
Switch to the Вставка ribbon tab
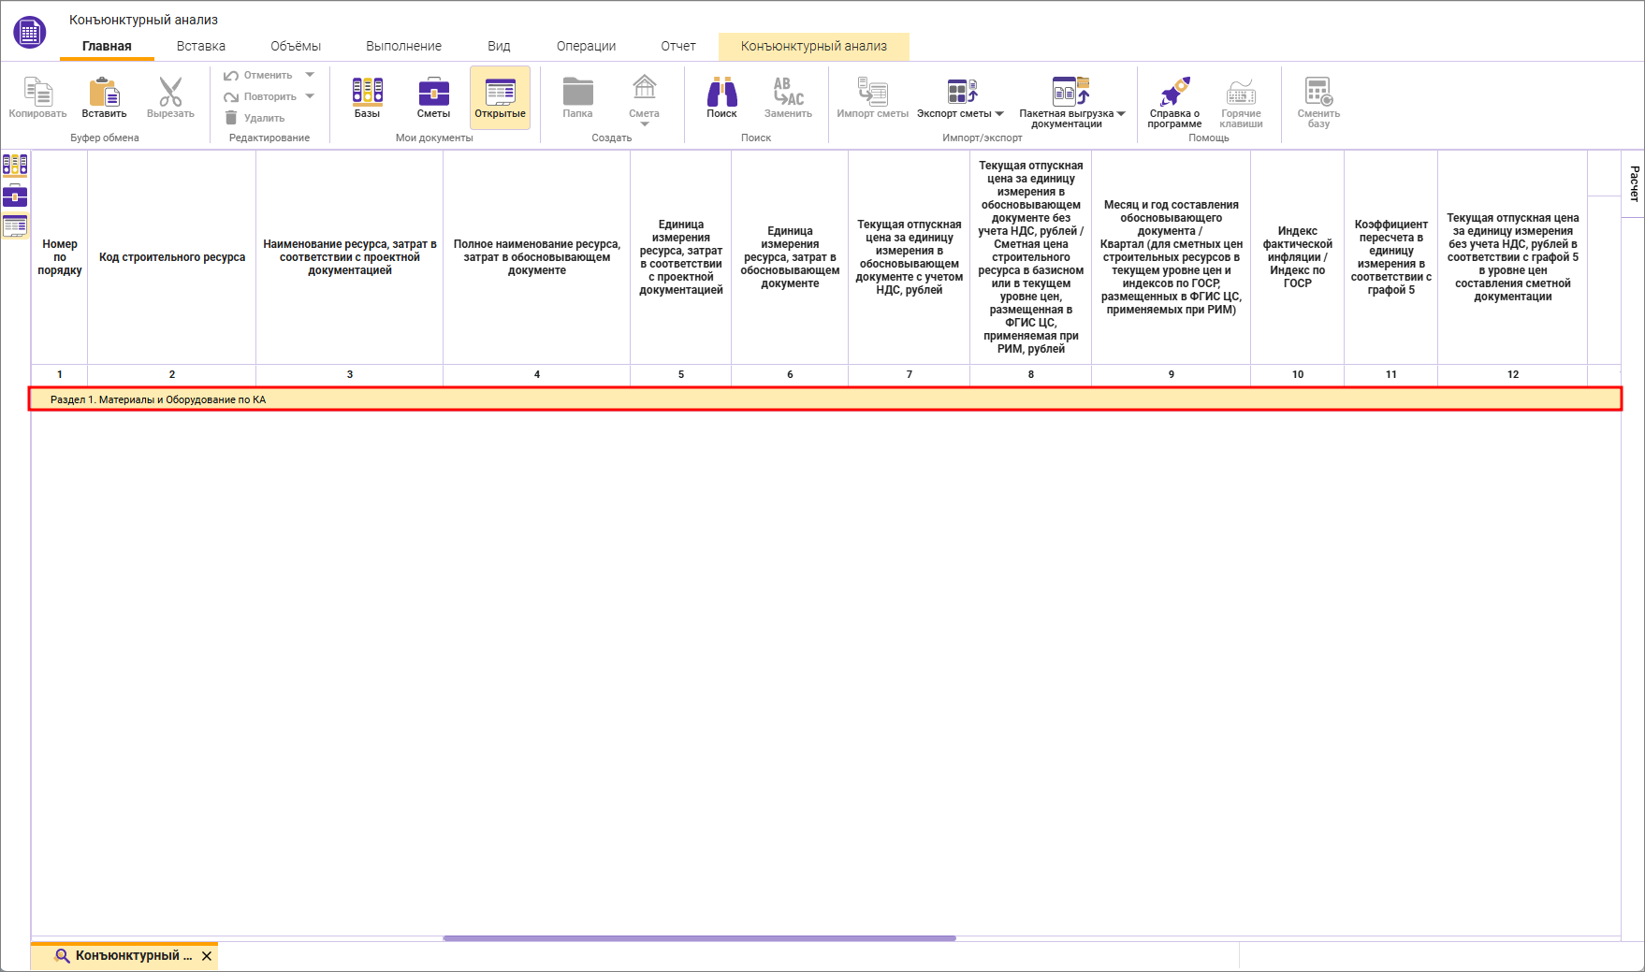click(x=200, y=46)
